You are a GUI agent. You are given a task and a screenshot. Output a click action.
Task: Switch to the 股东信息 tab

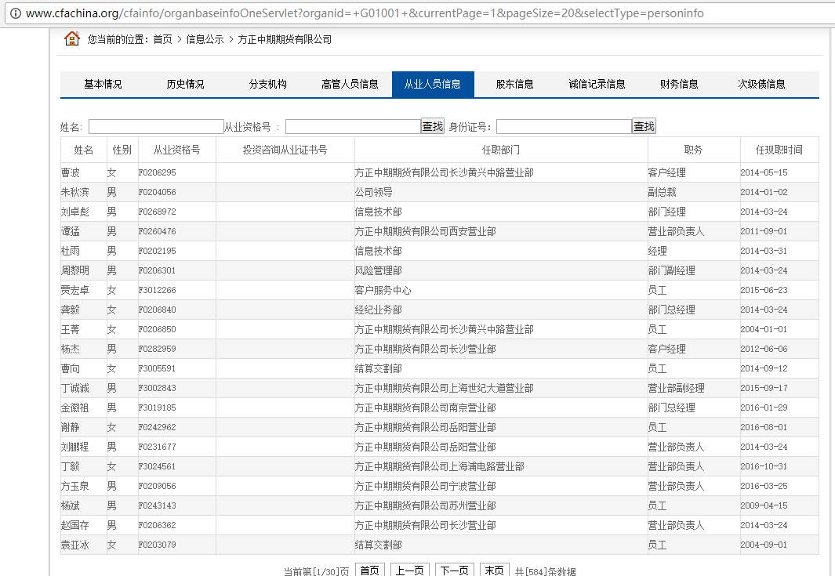[515, 84]
